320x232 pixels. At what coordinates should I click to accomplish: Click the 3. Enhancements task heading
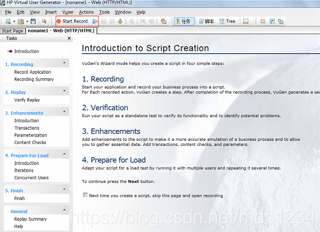tap(24, 113)
